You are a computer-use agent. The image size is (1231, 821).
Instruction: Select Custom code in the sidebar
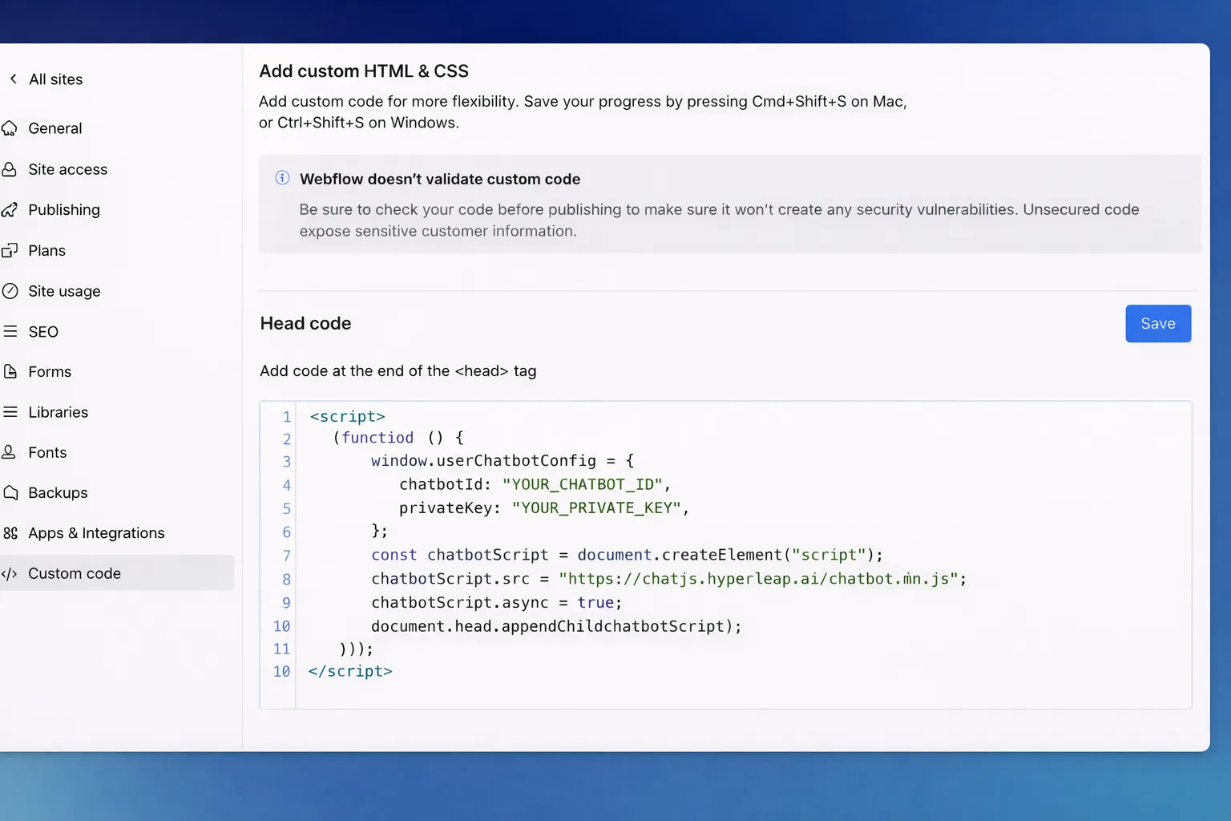[x=74, y=572]
